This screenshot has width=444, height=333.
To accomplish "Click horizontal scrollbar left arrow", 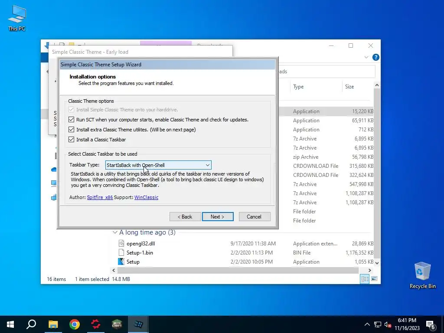I will pos(114,271).
